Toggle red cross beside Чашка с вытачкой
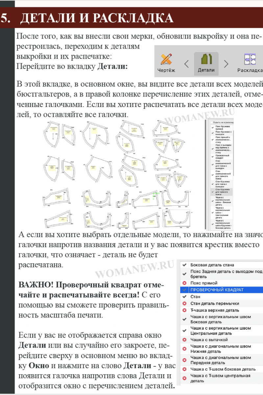Screen dimensions: 263x395 coord(184,340)
